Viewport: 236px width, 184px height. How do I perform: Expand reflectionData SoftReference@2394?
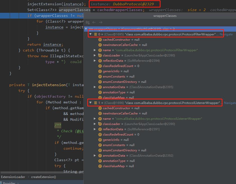pos(95,60)
